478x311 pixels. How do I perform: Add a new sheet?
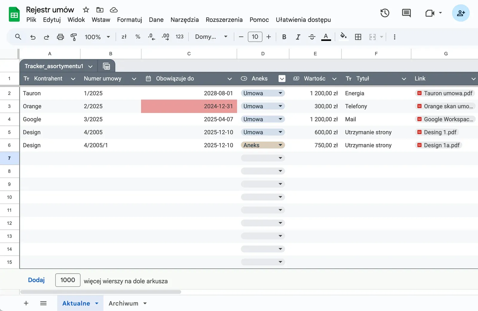(x=26, y=303)
